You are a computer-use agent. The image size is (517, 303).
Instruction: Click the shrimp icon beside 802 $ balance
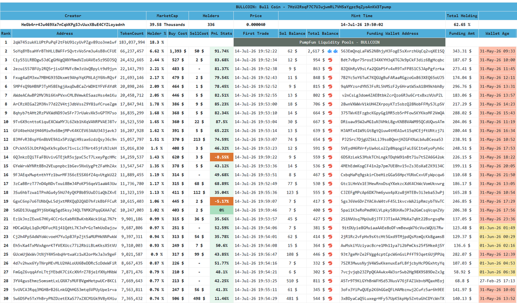(x=330, y=95)
